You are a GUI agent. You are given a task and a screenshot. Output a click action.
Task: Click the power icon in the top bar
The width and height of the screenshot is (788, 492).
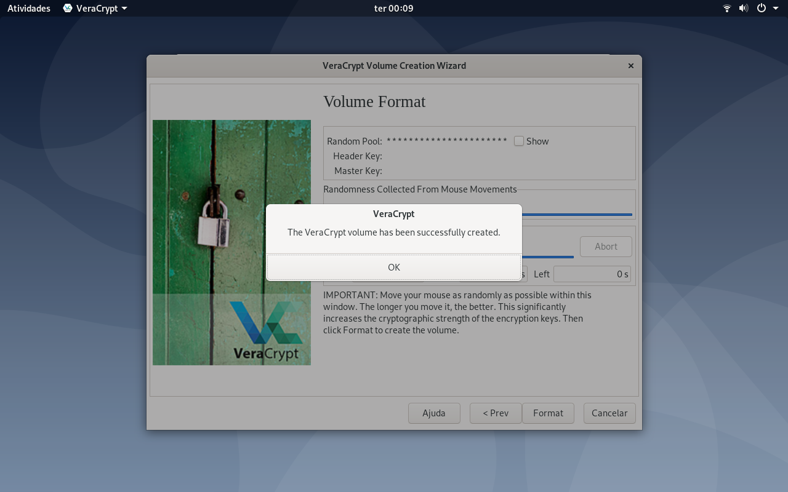point(762,9)
